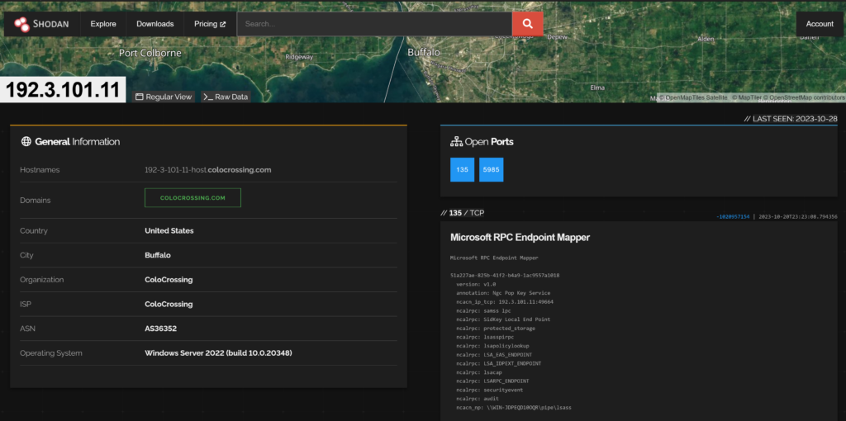This screenshot has width=846, height=421.
Task: Select the LSA_IDPEXT_ENDPOINT line
Action: [498, 363]
